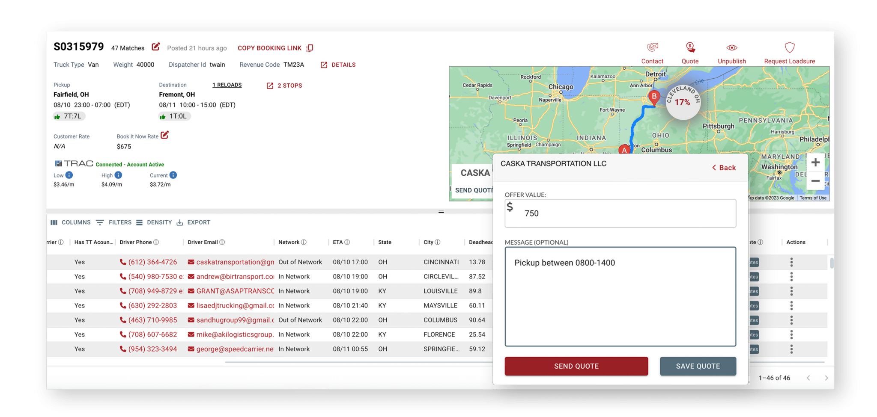Zoom in using the map plus control
This screenshot has height=417, width=877.
pos(816,162)
